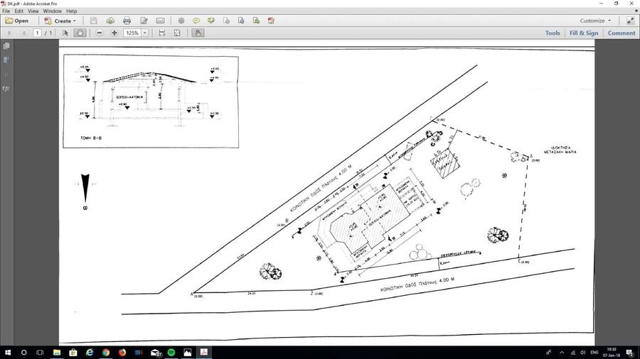The height and width of the screenshot is (359, 640).
Task: Expand the 125% zoom level dropdown
Action: click(x=145, y=33)
